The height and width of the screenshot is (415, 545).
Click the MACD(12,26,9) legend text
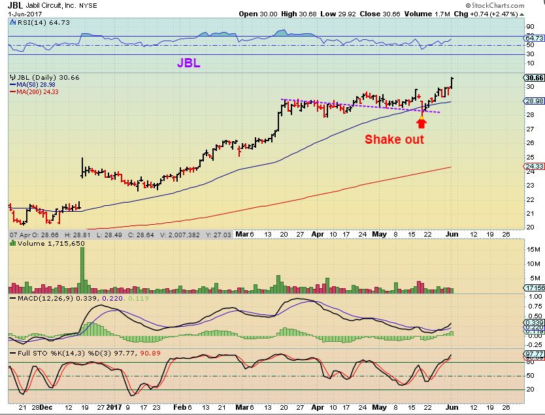point(46,298)
